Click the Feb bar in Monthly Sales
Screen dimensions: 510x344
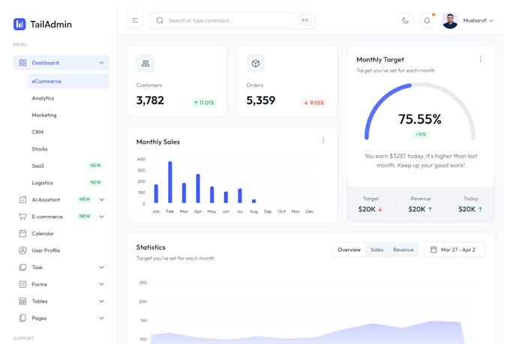[170, 182]
